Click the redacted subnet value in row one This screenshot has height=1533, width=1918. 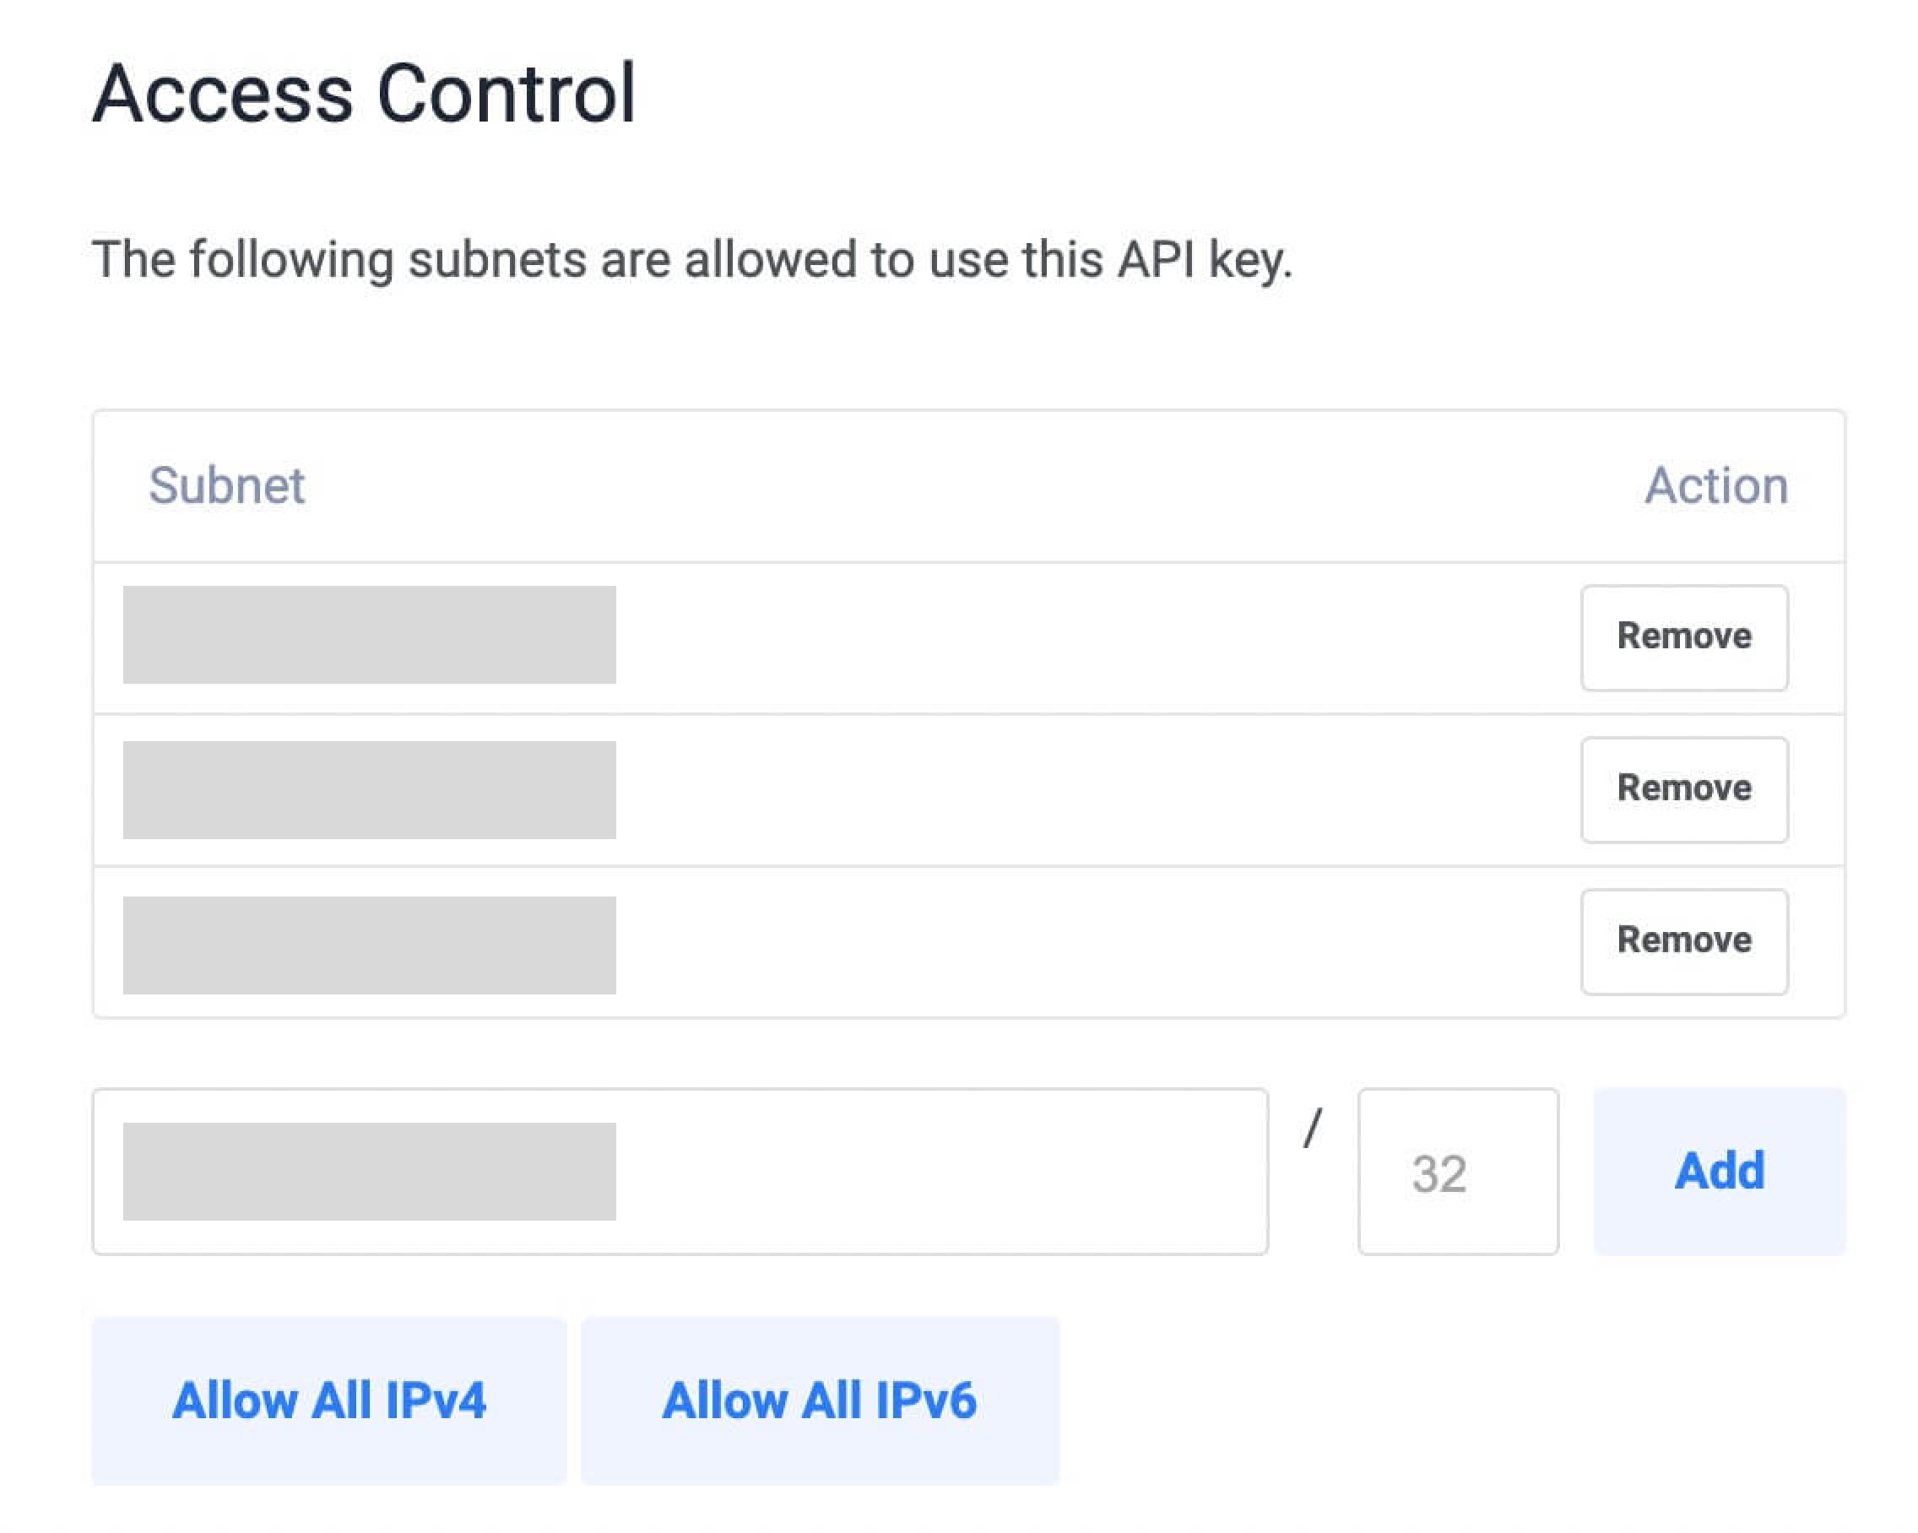369,636
